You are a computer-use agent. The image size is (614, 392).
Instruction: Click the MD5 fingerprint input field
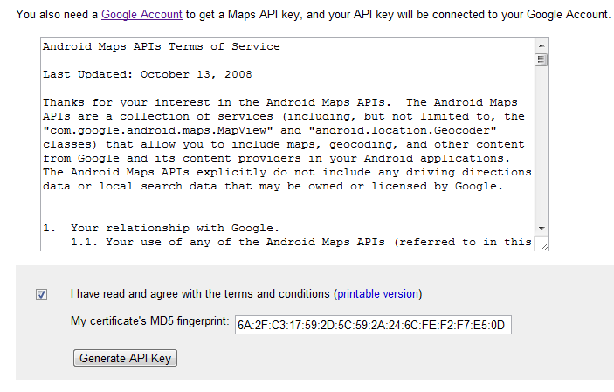tap(373, 325)
